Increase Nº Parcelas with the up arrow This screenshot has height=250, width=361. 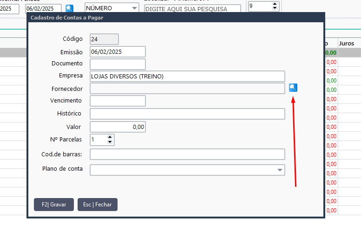pyautogui.click(x=110, y=137)
